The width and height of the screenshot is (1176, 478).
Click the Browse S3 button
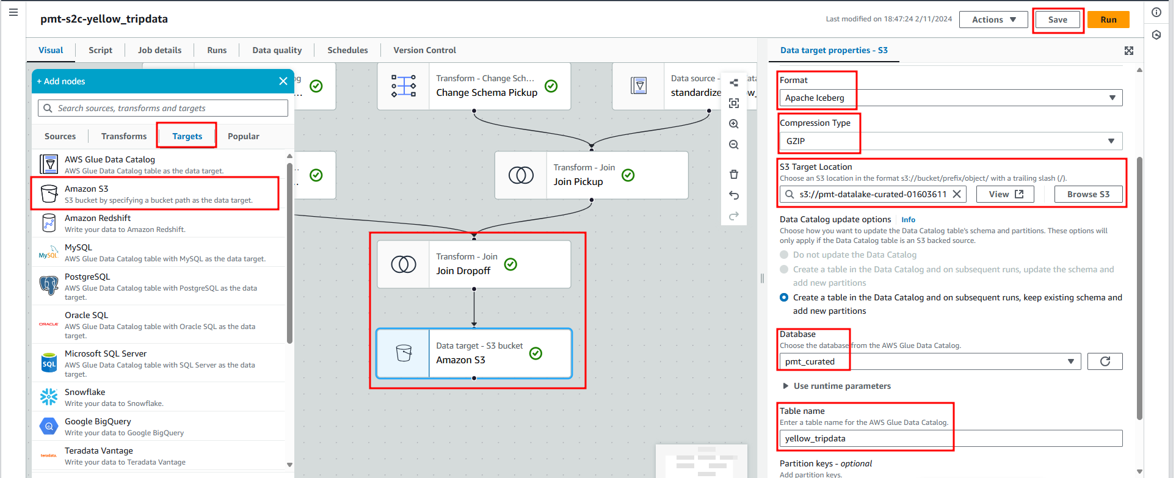point(1088,194)
